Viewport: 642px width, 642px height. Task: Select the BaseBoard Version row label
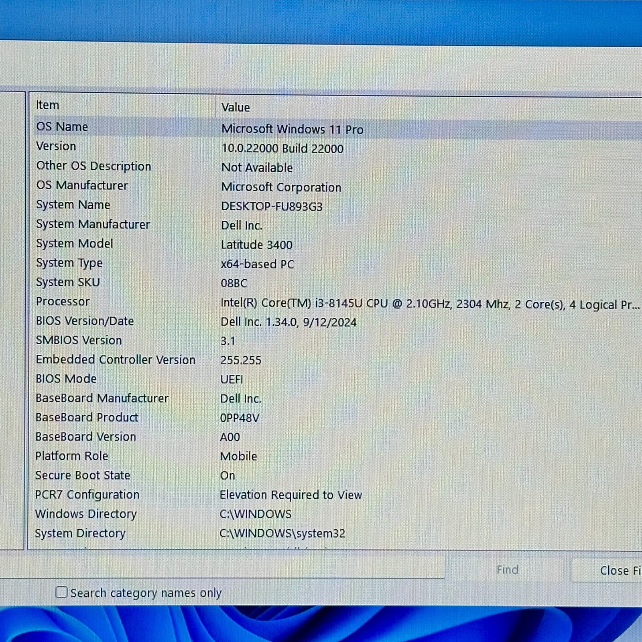point(85,437)
